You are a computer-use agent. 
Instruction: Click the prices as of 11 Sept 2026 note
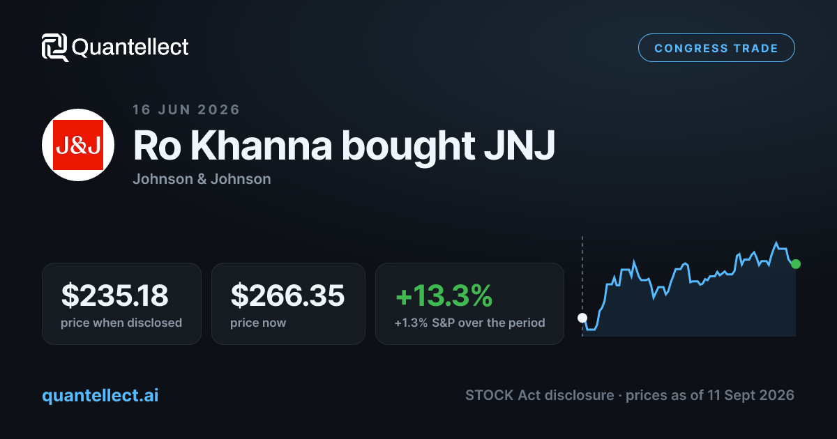pos(710,395)
